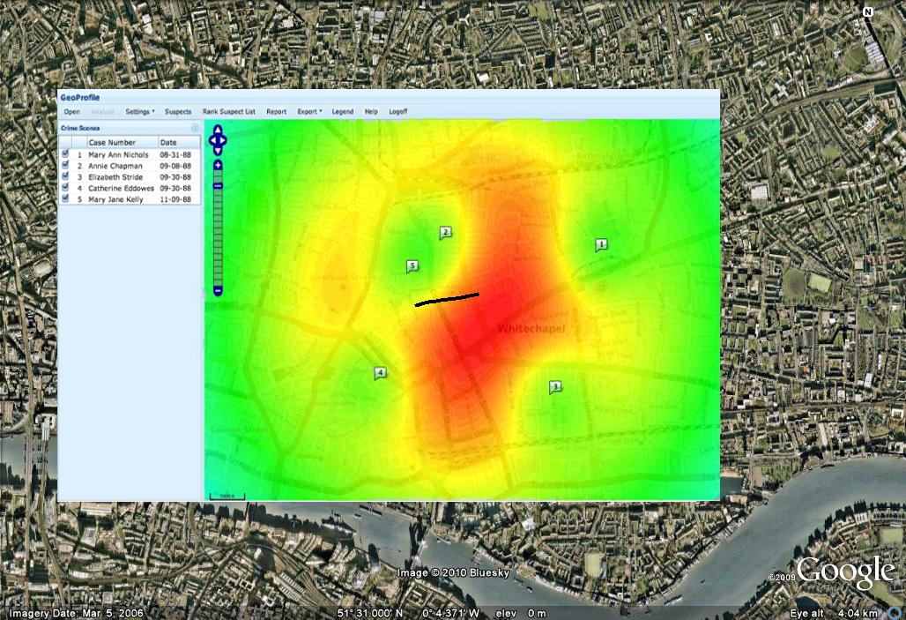Uncheck the Mary Ann Nichols crime scene

click(65, 153)
